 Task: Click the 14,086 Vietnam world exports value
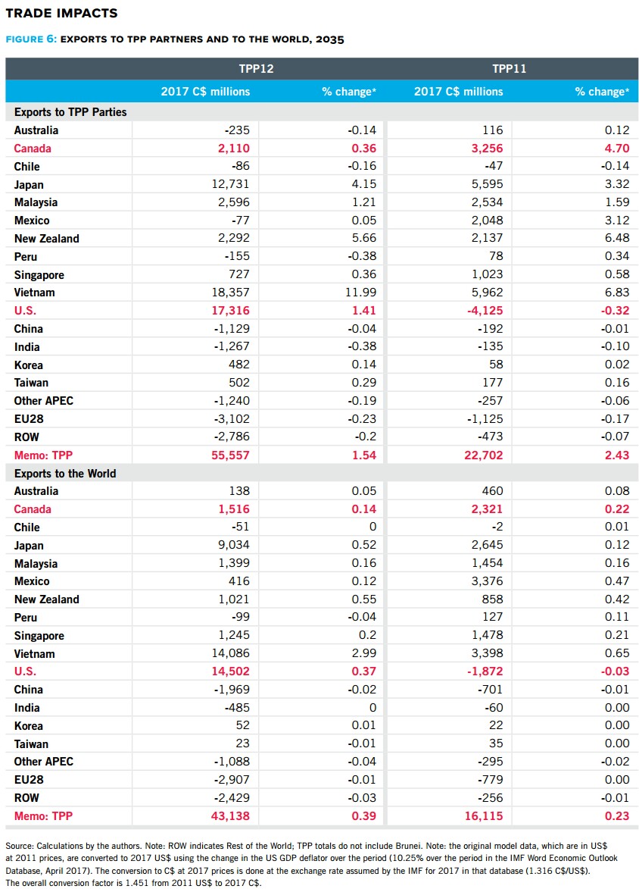coord(229,653)
